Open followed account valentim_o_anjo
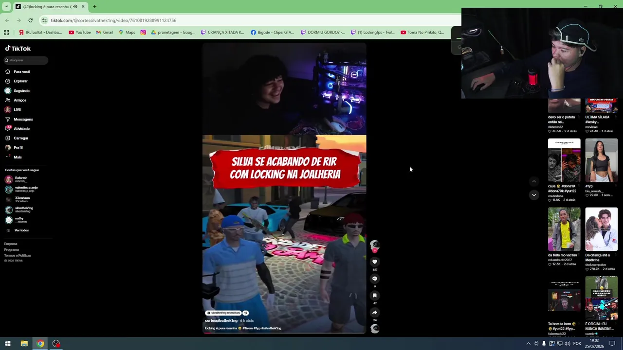The width and height of the screenshot is (623, 350). 21,189
